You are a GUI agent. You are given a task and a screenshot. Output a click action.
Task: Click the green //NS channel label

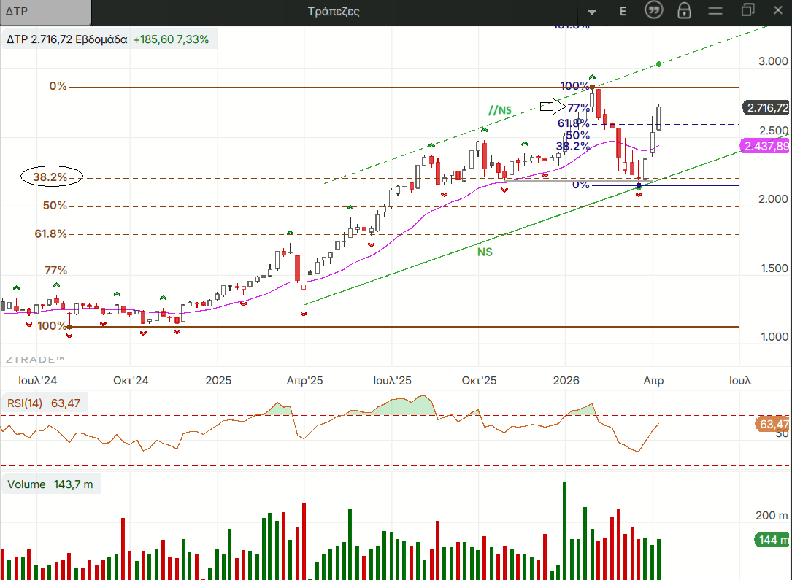[x=500, y=110]
